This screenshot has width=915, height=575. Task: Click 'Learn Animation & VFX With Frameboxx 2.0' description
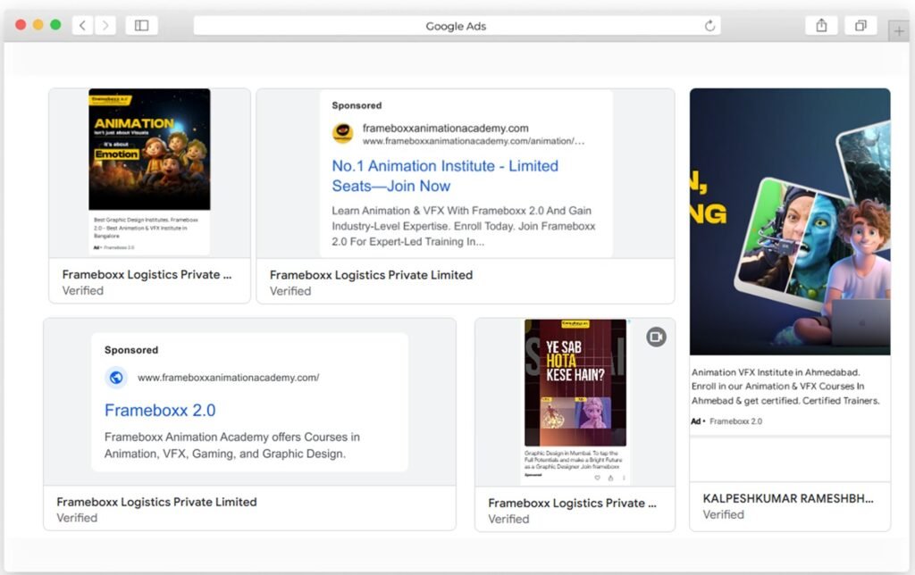[x=464, y=226]
